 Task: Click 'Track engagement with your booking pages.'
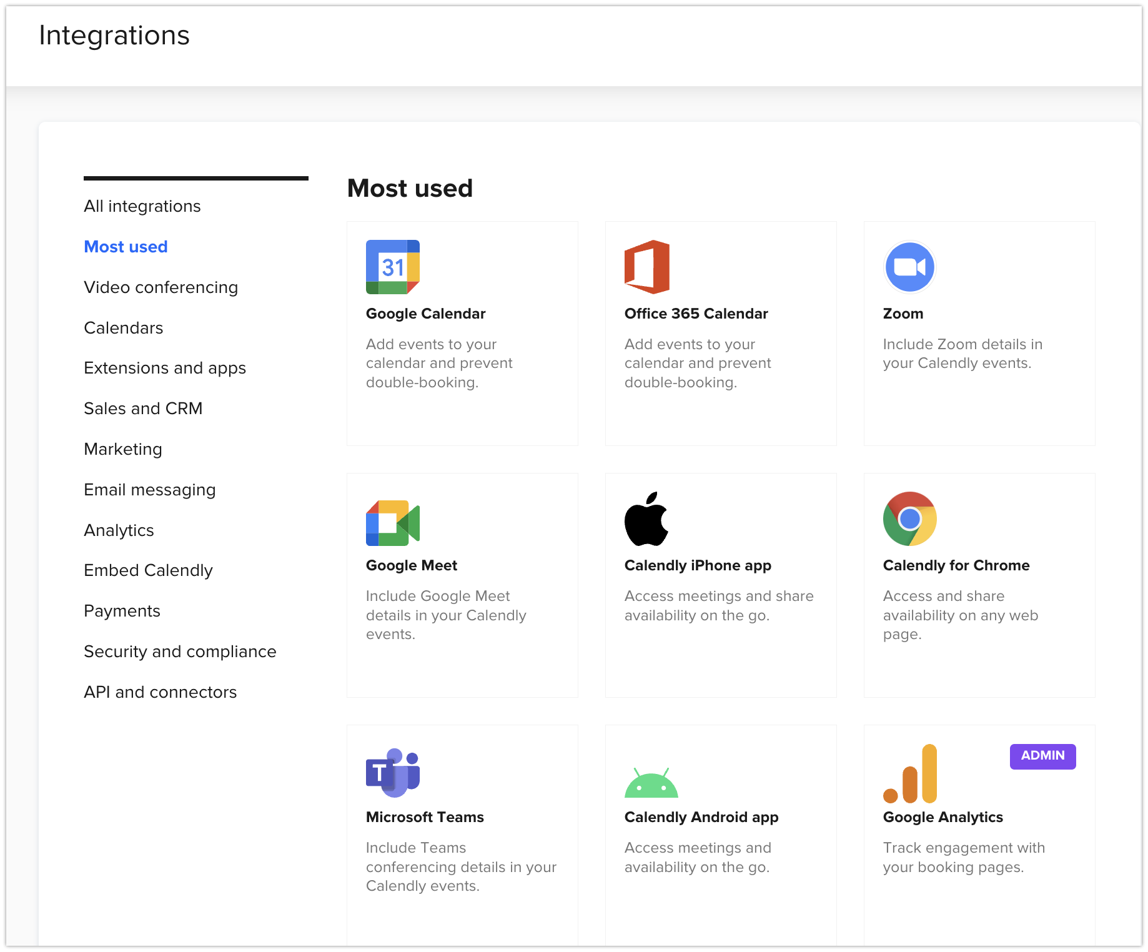tap(964, 857)
